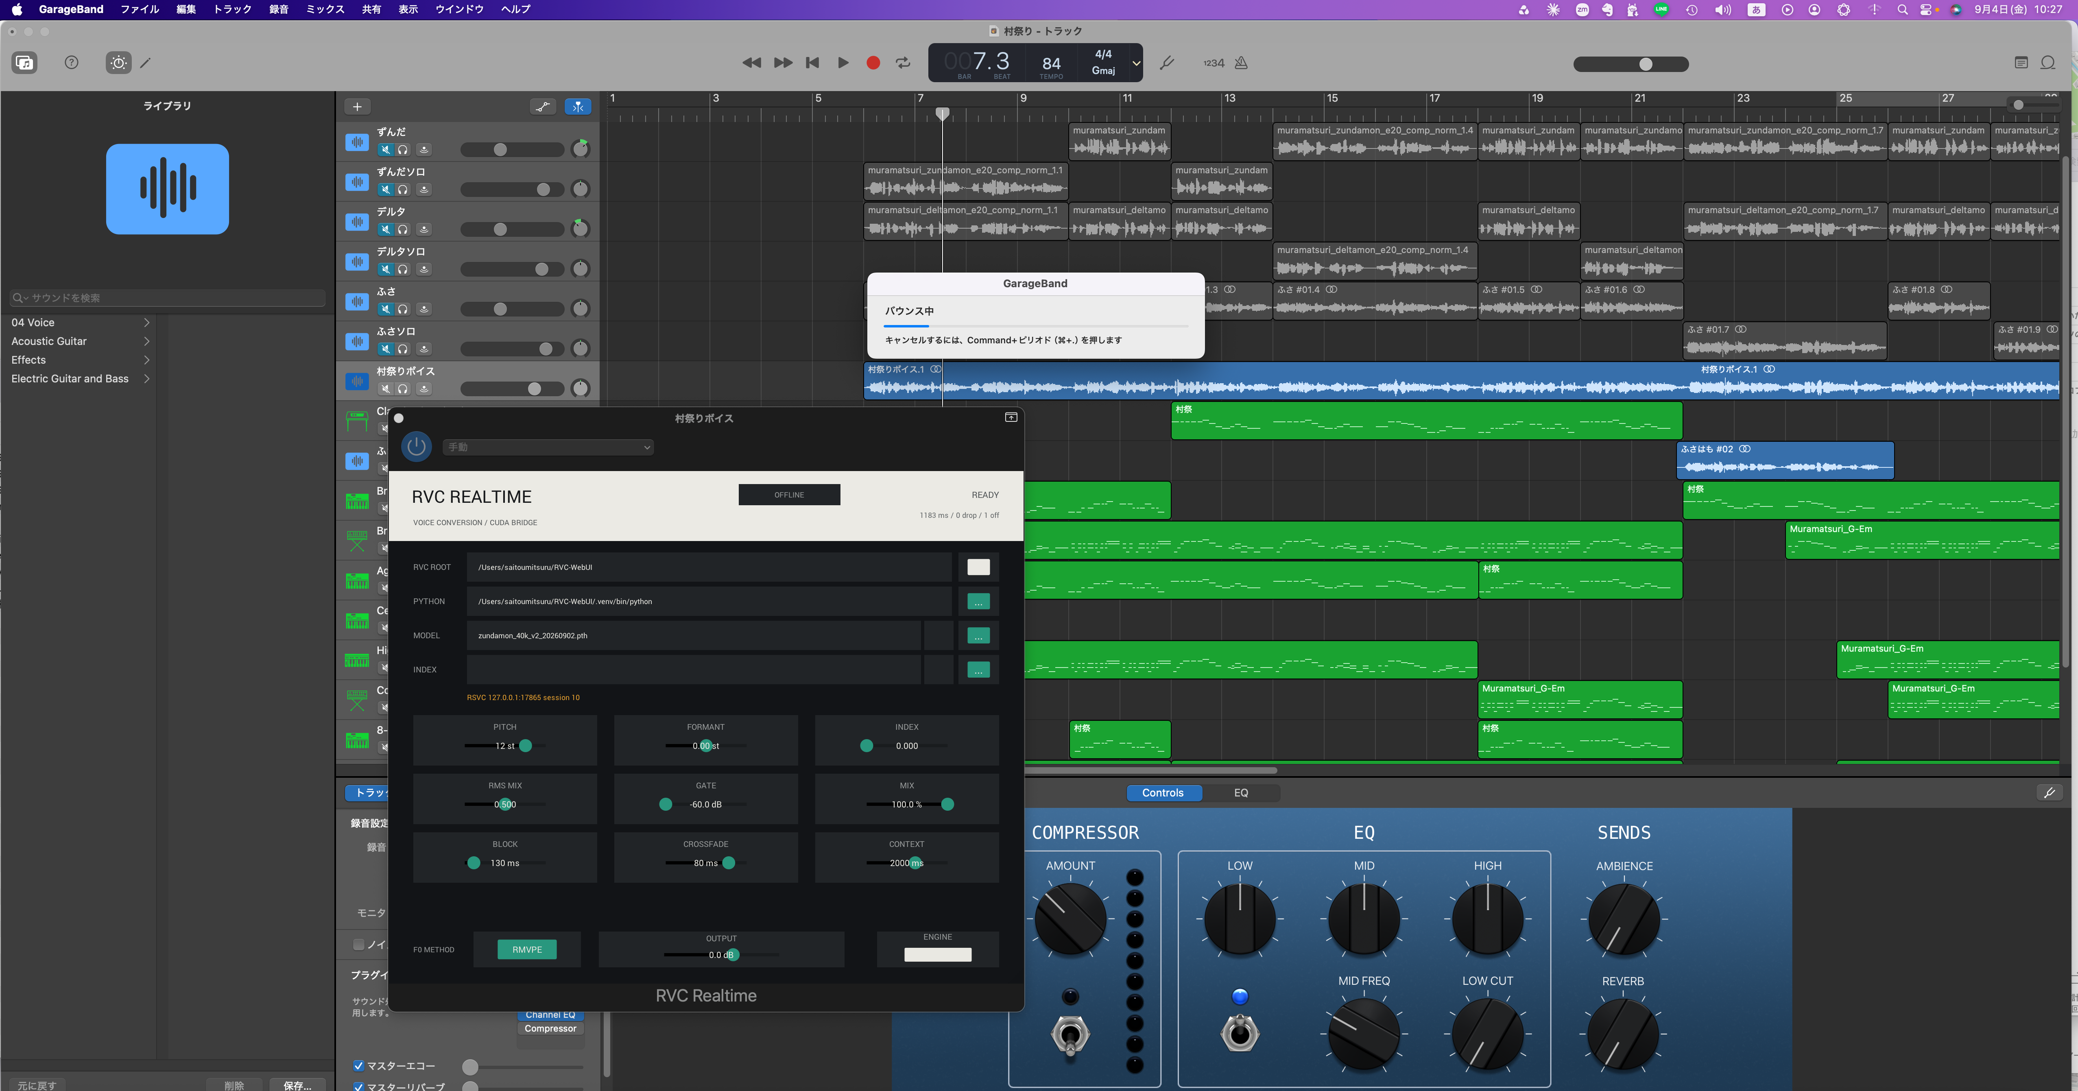Open the Editors pencil button

click(145, 63)
